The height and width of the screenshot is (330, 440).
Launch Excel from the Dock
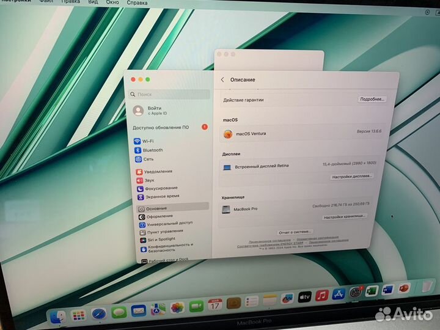click(x=372, y=291)
